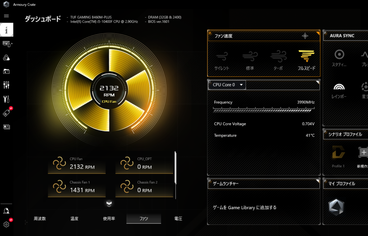The image size is (368, 236).
Task: Switch to the ファン tab
Action: point(144,219)
